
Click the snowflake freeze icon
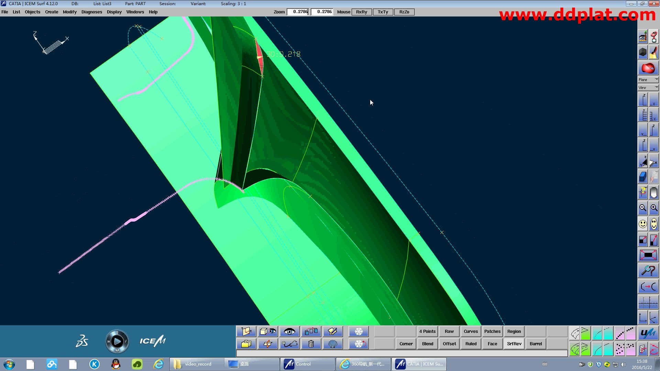point(359,331)
